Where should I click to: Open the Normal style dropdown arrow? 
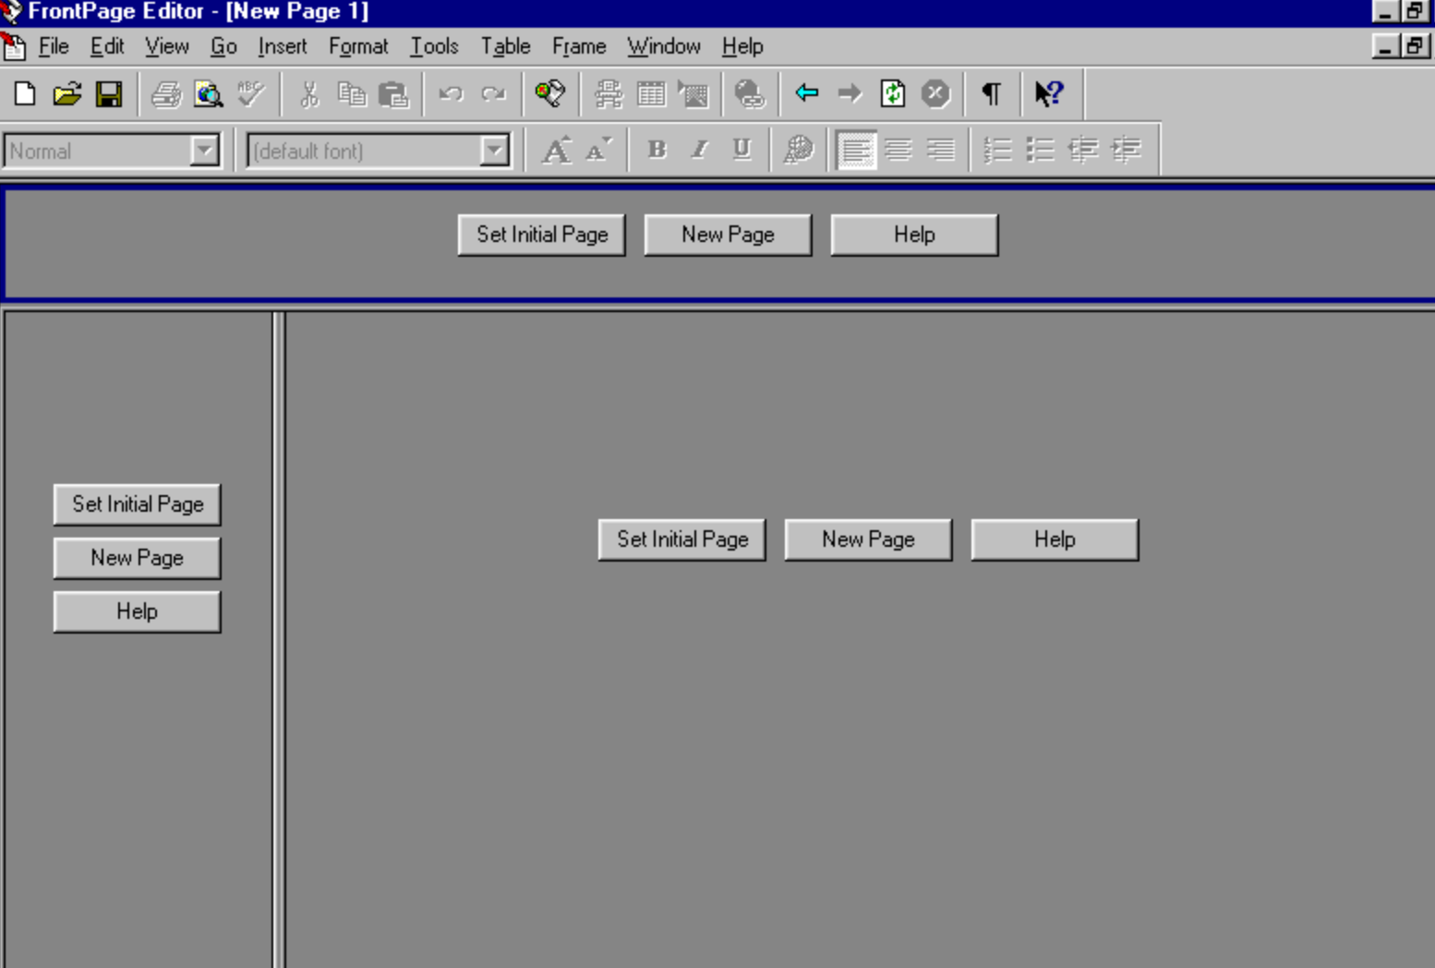(204, 151)
